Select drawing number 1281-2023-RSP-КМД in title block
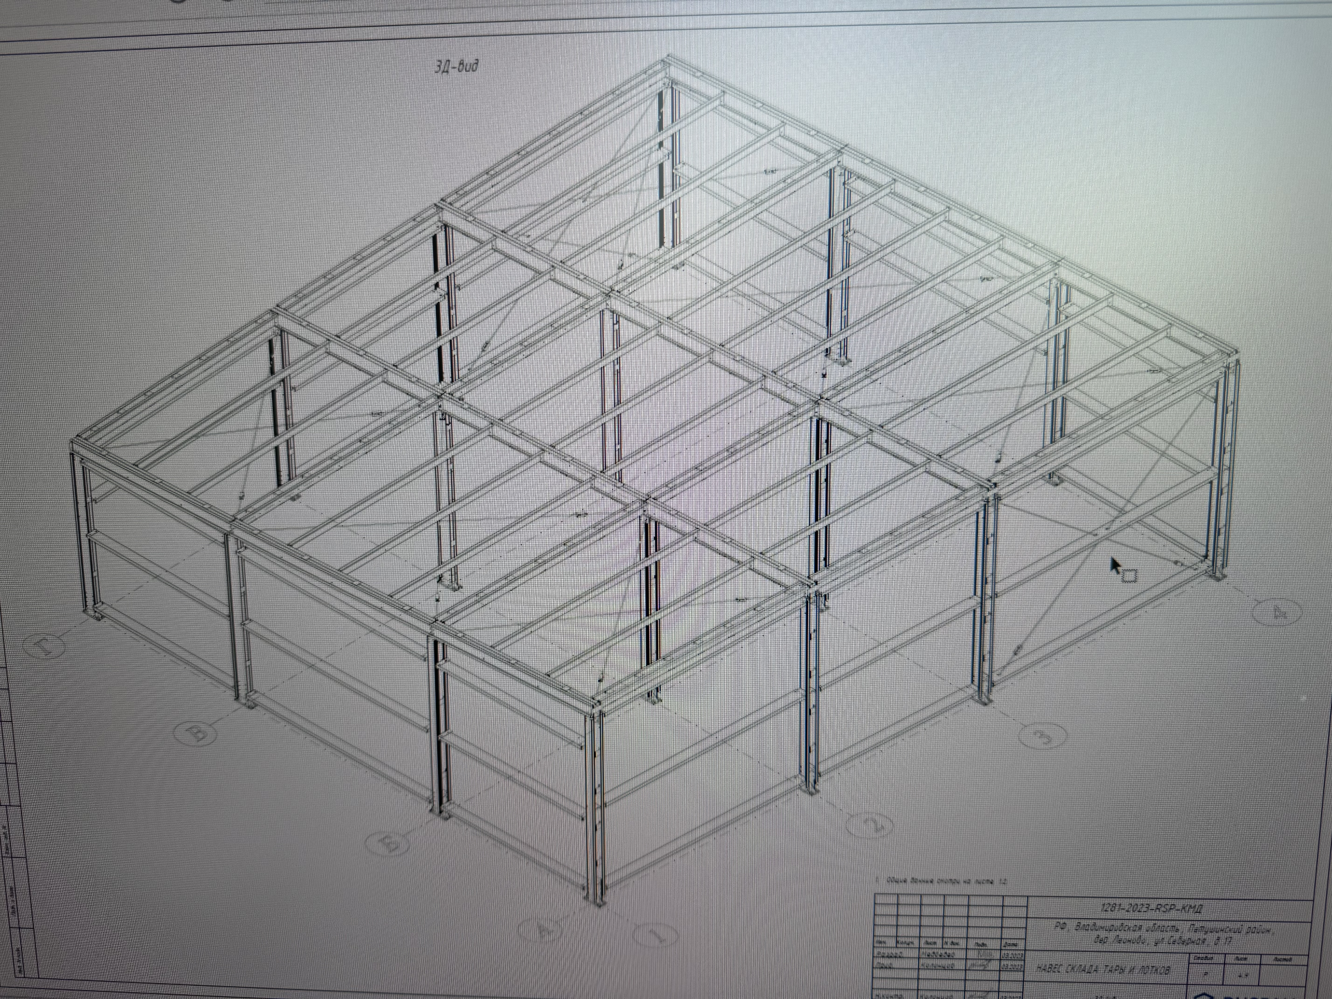 coord(1151,908)
